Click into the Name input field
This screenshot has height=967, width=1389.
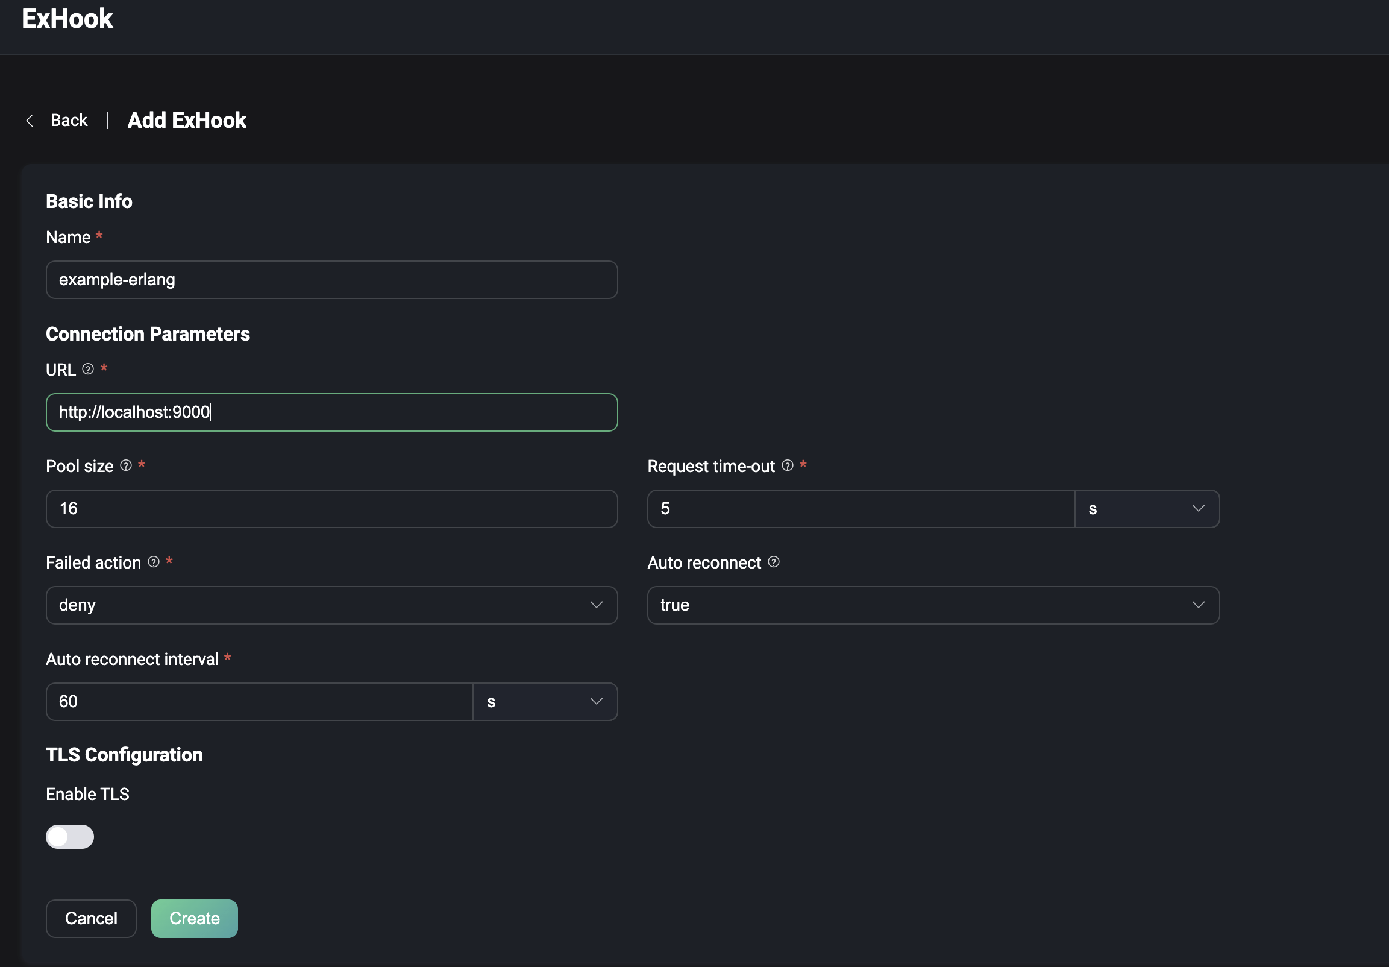331,280
